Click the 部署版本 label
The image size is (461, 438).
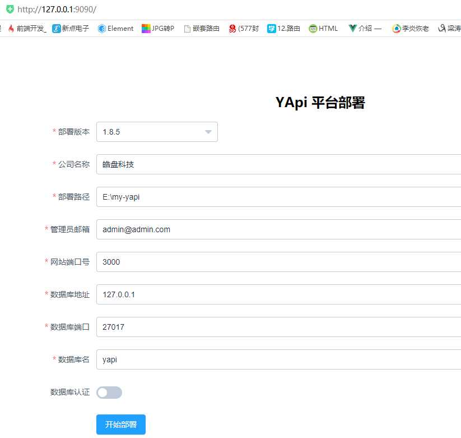[x=74, y=132]
